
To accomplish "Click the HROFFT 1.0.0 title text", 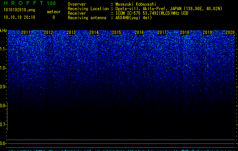I will click(x=30, y=3).
